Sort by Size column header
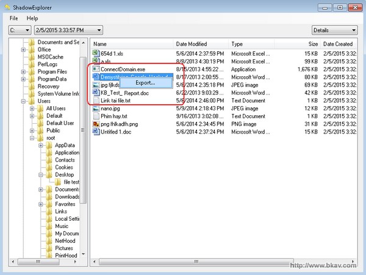This screenshot has width=366, height=275. click(x=297, y=44)
